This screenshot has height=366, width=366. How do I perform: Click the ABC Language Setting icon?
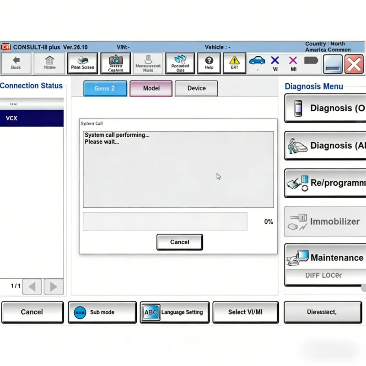151,312
